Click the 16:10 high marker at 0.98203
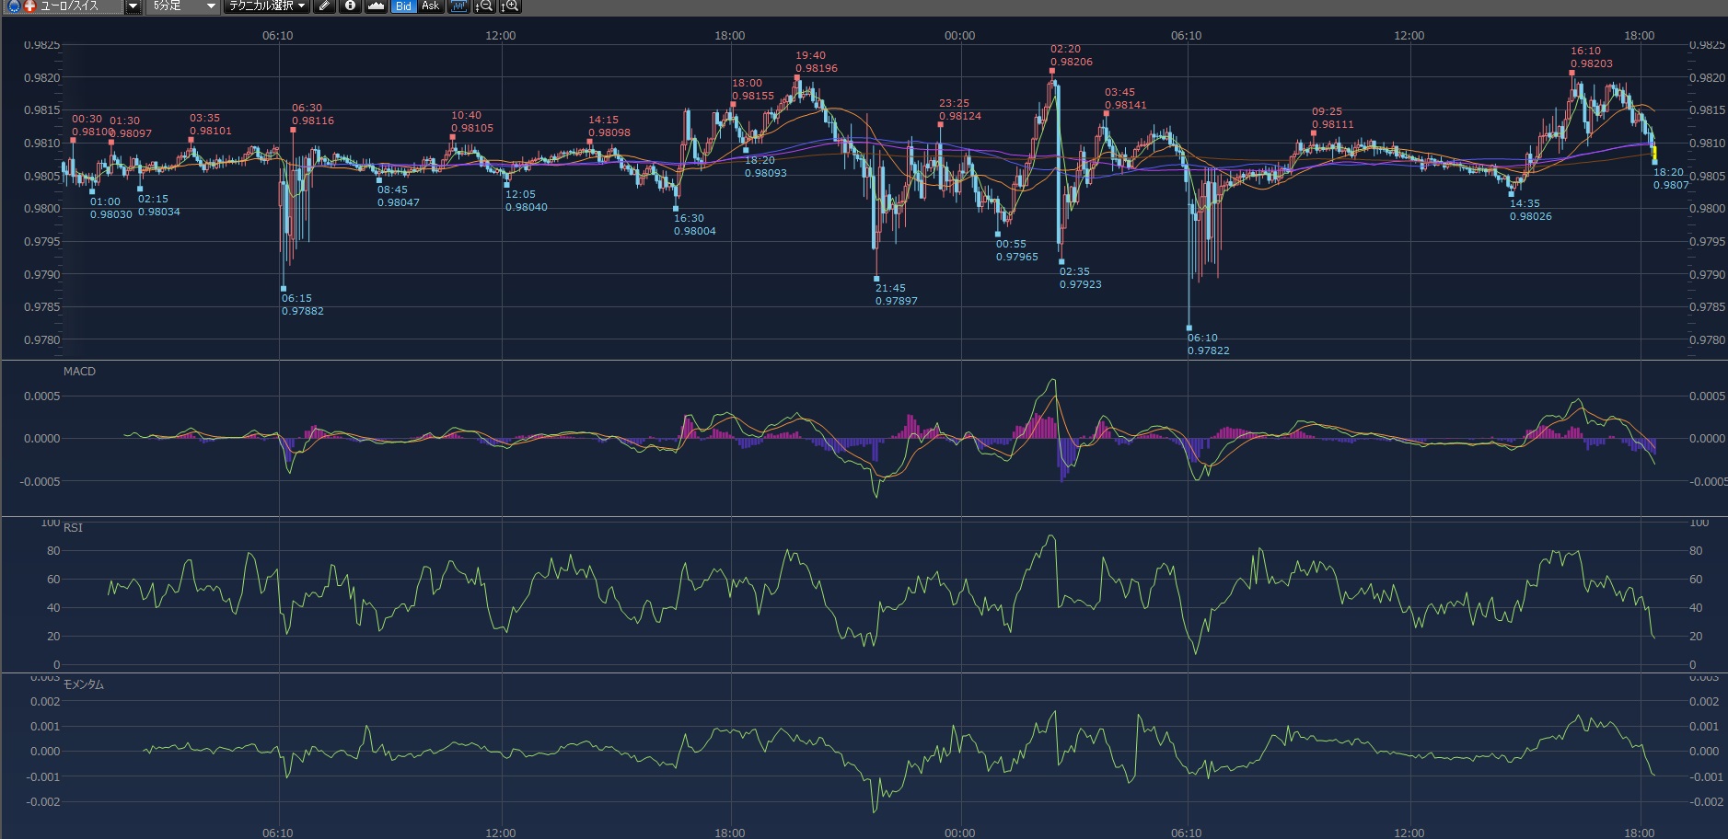The height and width of the screenshot is (839, 1728). pyautogui.click(x=1572, y=73)
